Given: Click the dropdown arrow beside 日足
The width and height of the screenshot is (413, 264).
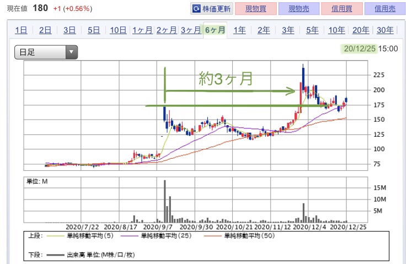Looking at the screenshot, I should [x=71, y=52].
